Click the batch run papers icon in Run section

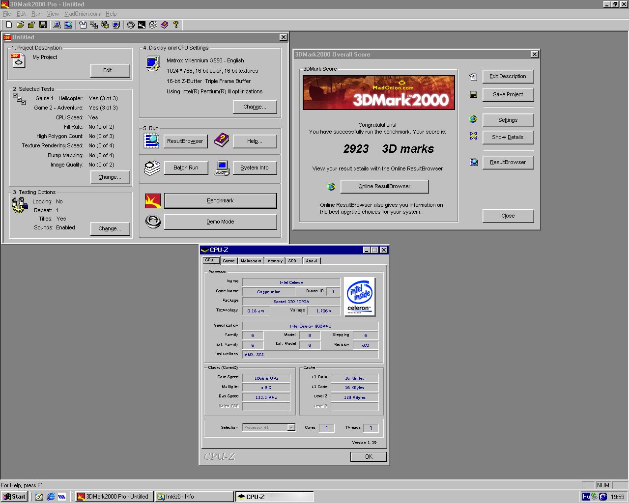click(152, 168)
